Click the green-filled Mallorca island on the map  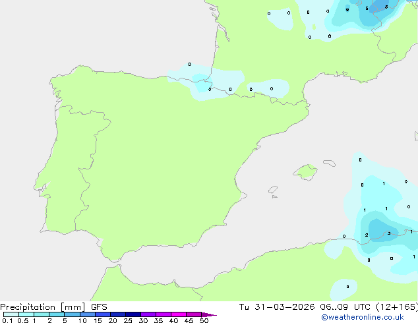305,172
